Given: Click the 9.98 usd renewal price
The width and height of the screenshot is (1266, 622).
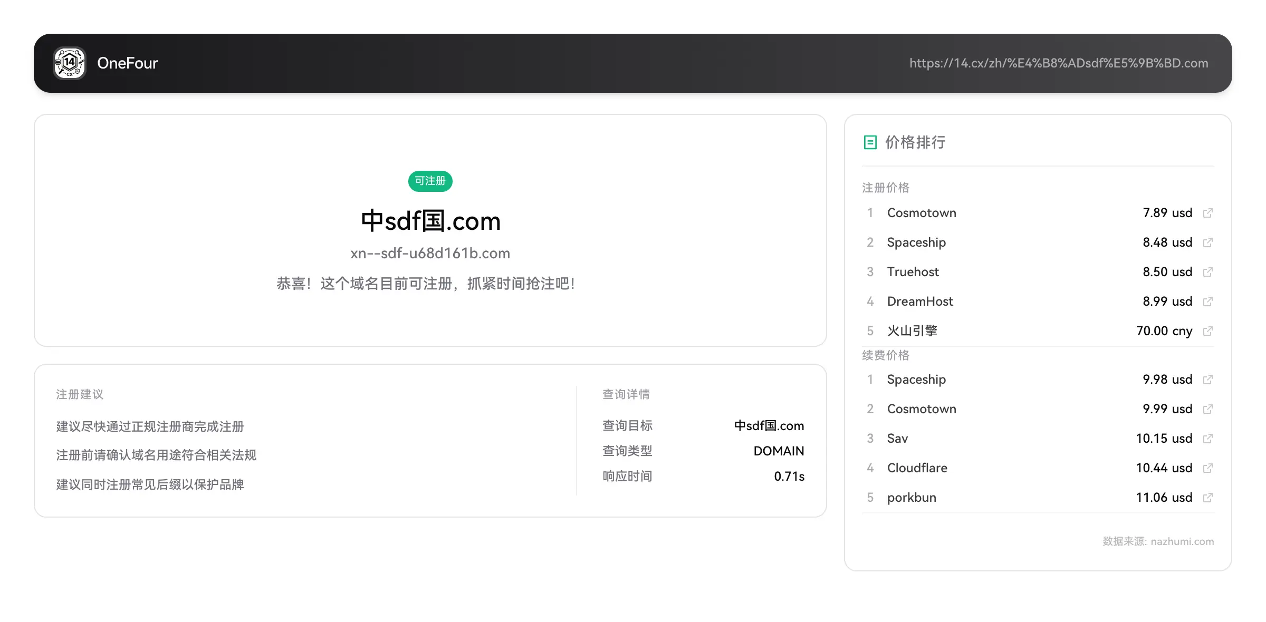Looking at the screenshot, I should 1167,380.
